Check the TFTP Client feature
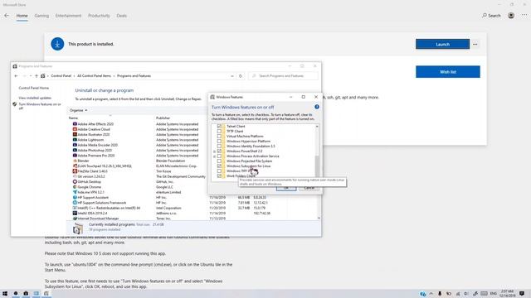The height and width of the screenshot is (298, 531). coord(219,131)
